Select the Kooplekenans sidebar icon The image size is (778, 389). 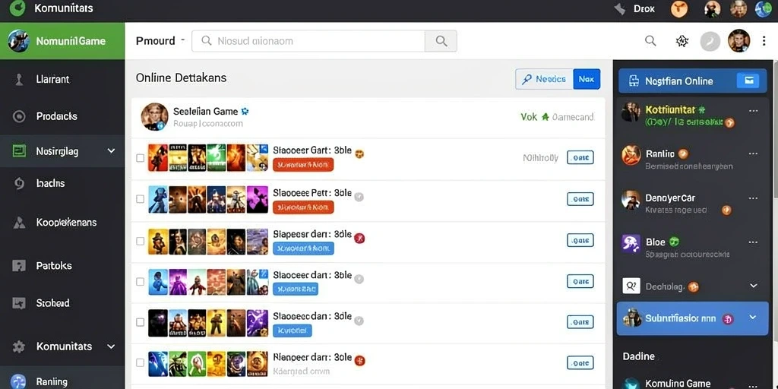point(19,223)
